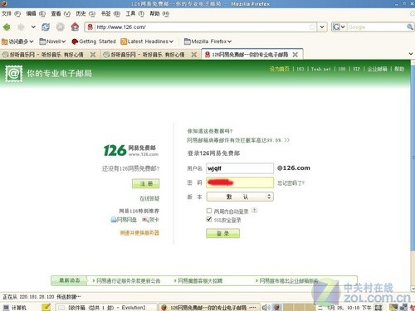
Task: Bookmark this page with the star icon
Action: [x=312, y=27]
